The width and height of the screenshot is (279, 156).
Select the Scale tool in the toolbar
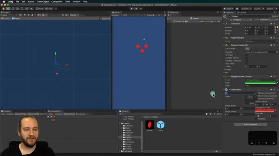pyautogui.click(x=17, y=9)
